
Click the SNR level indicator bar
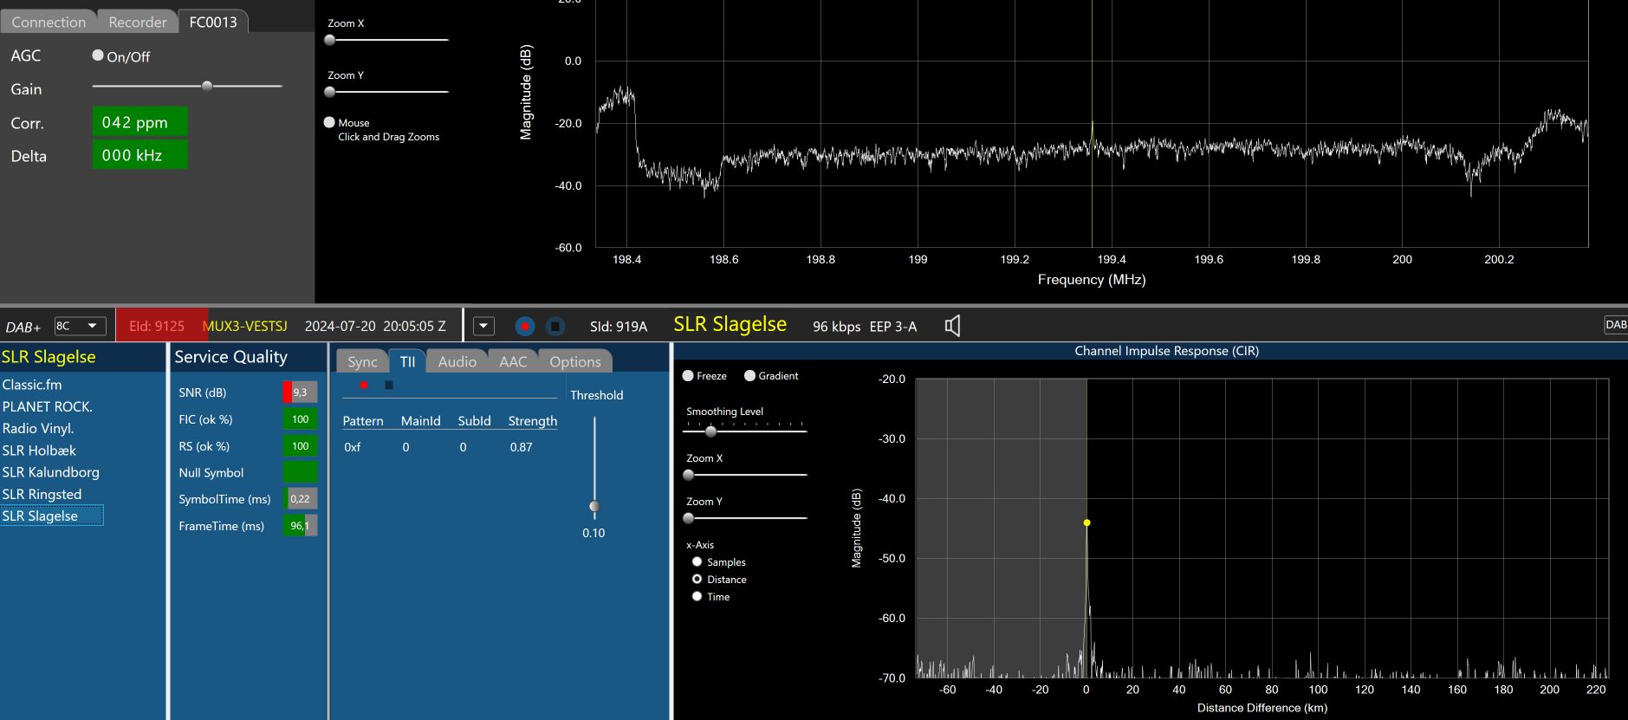tap(300, 392)
